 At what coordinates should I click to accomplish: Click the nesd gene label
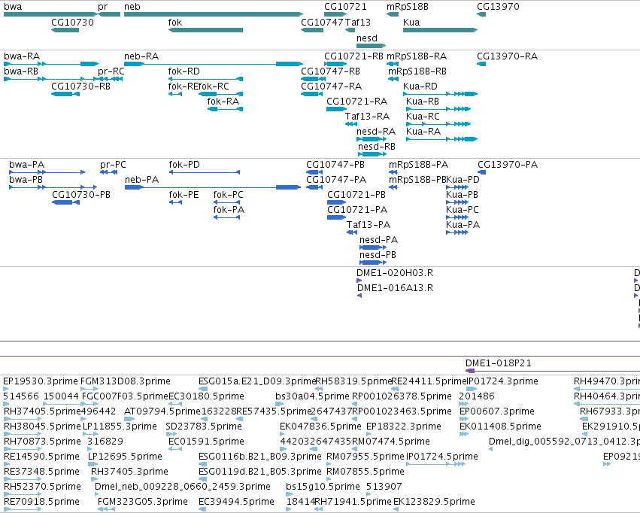(x=366, y=38)
